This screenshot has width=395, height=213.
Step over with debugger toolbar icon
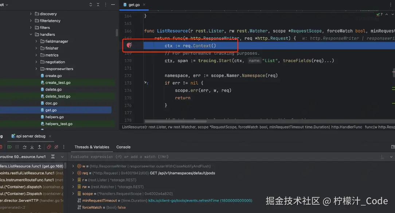[x=24, y=147]
